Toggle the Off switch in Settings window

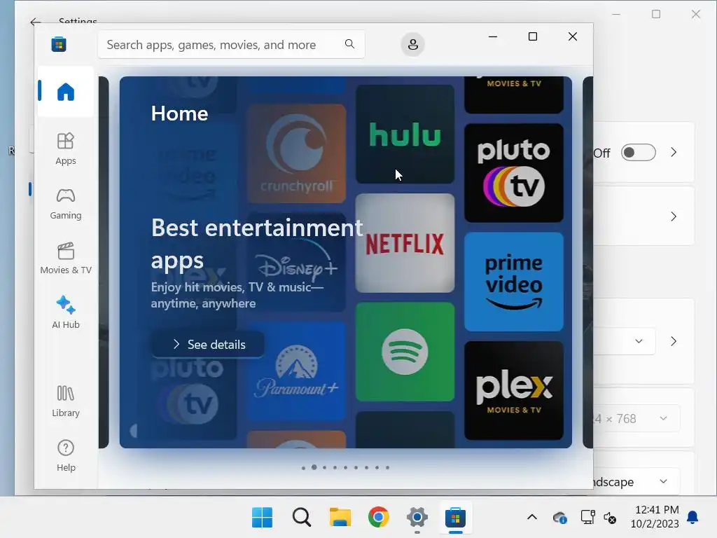pyautogui.click(x=639, y=152)
